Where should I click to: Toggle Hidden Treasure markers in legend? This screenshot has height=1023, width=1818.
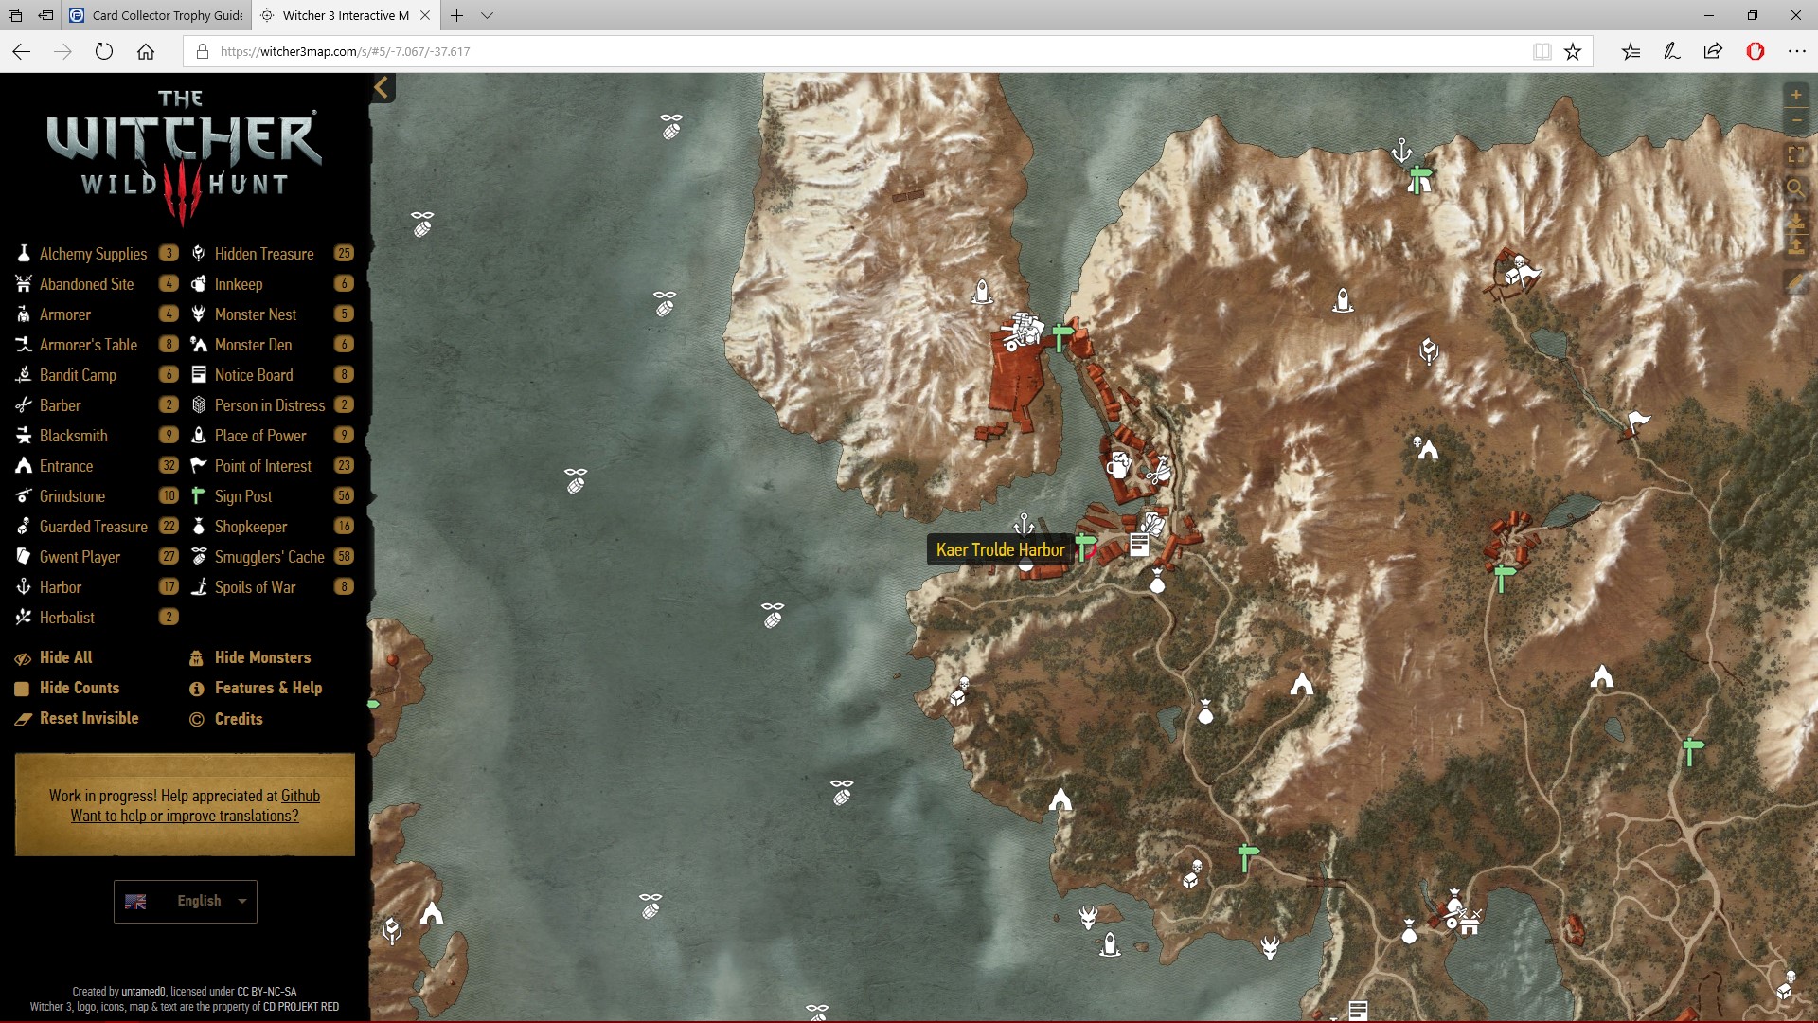(x=263, y=254)
